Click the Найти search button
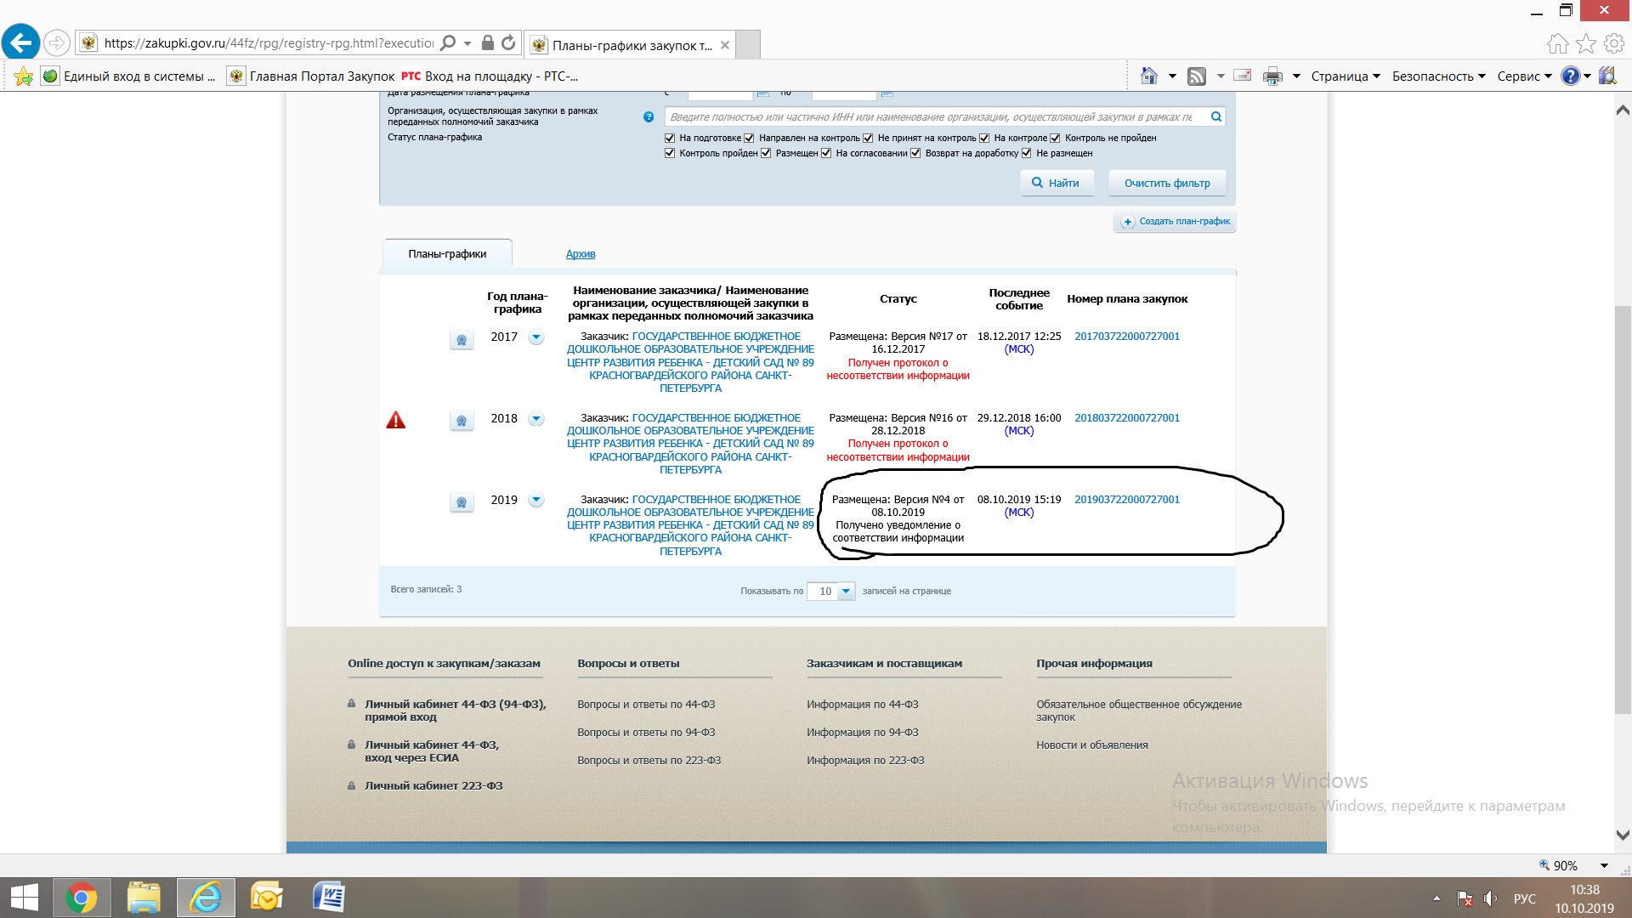The height and width of the screenshot is (918, 1632). point(1057,183)
